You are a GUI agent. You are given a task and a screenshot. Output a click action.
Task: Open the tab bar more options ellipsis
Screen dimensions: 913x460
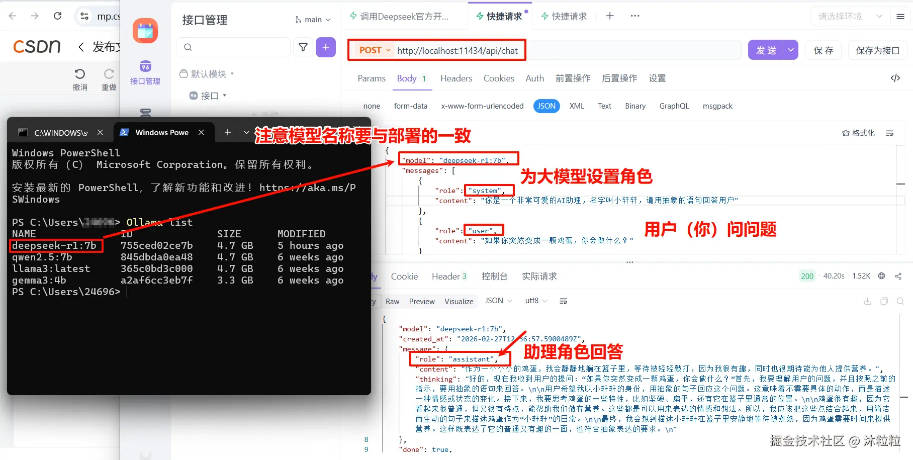635,16
